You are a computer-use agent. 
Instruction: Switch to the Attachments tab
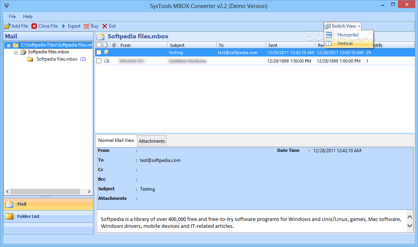[152, 141]
